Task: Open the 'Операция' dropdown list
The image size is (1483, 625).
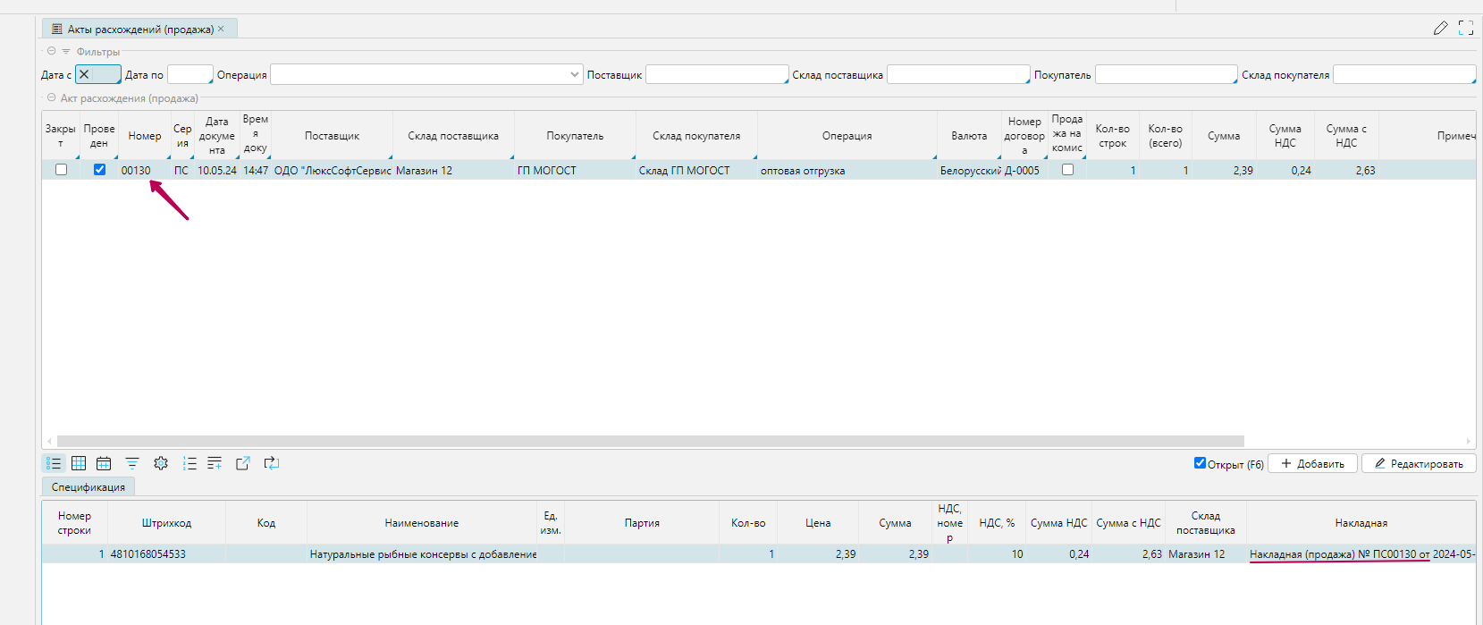Action: pyautogui.click(x=575, y=75)
